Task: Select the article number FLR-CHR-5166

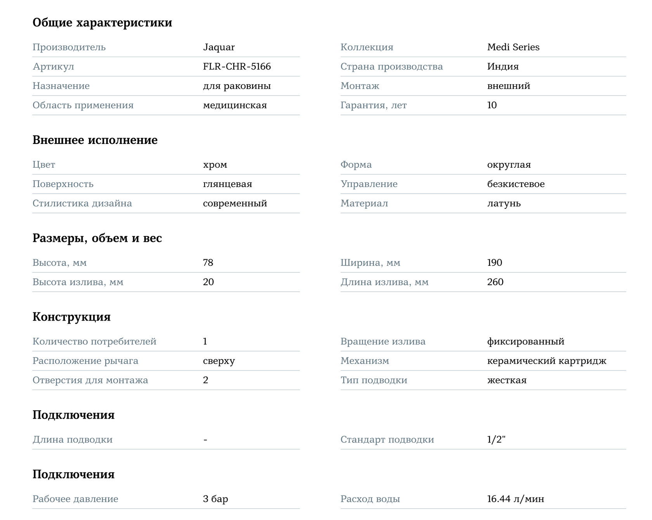Action: click(237, 66)
